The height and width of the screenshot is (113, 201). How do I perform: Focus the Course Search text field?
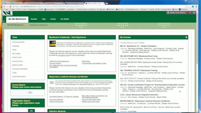[20, 92]
